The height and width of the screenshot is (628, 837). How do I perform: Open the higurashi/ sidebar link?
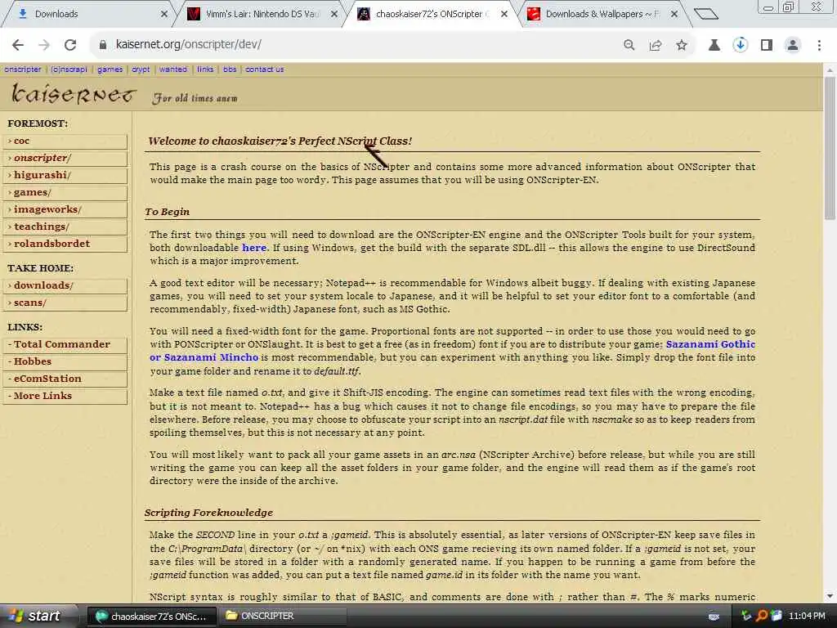pyautogui.click(x=65, y=175)
